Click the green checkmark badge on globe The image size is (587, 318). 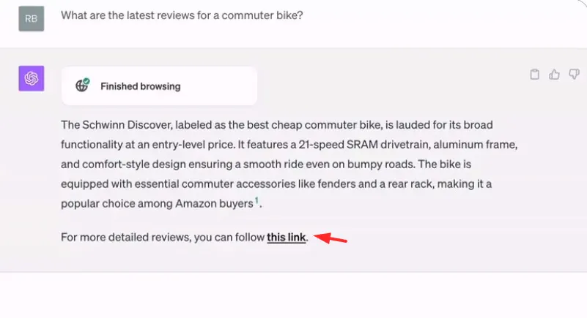86,81
